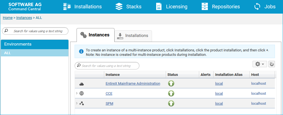Click the Repositories cabinet icon
This screenshot has height=115, width=283.
click(x=205, y=7)
